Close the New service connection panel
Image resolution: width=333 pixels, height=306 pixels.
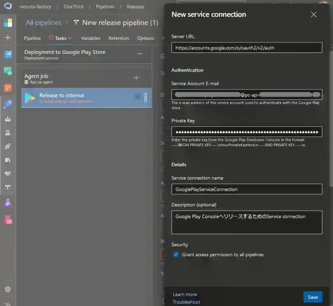click(x=314, y=15)
